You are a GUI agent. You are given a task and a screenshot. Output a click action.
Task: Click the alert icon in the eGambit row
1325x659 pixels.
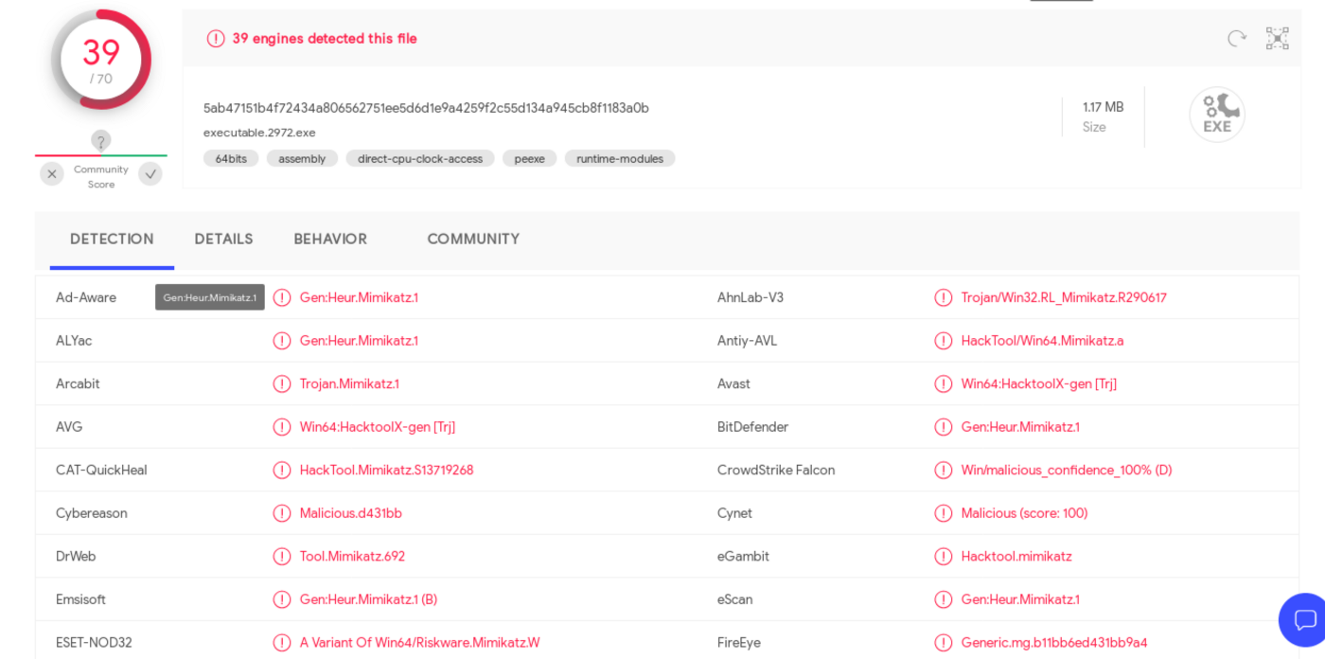pos(944,557)
